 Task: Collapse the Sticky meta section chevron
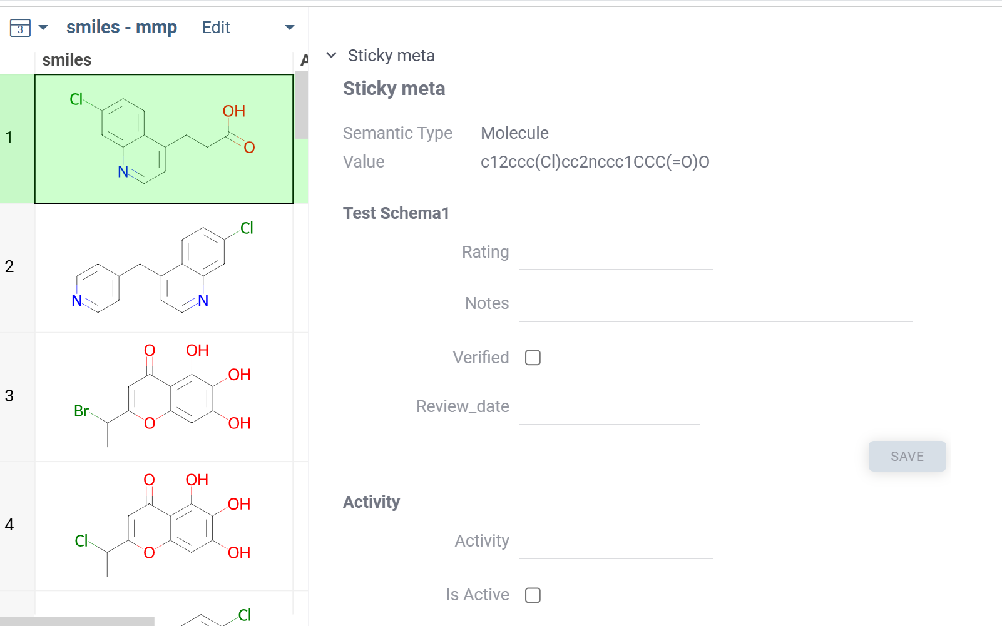[332, 56]
